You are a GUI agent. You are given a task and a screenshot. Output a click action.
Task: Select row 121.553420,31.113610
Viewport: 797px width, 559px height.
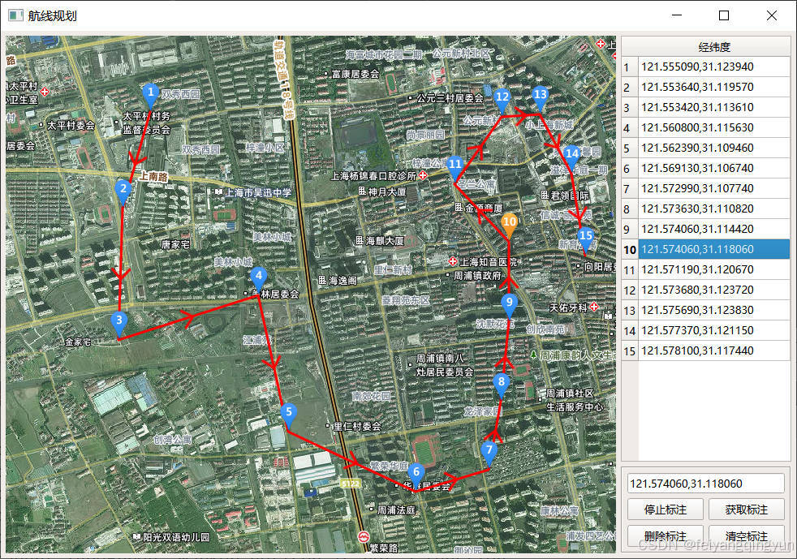point(714,107)
